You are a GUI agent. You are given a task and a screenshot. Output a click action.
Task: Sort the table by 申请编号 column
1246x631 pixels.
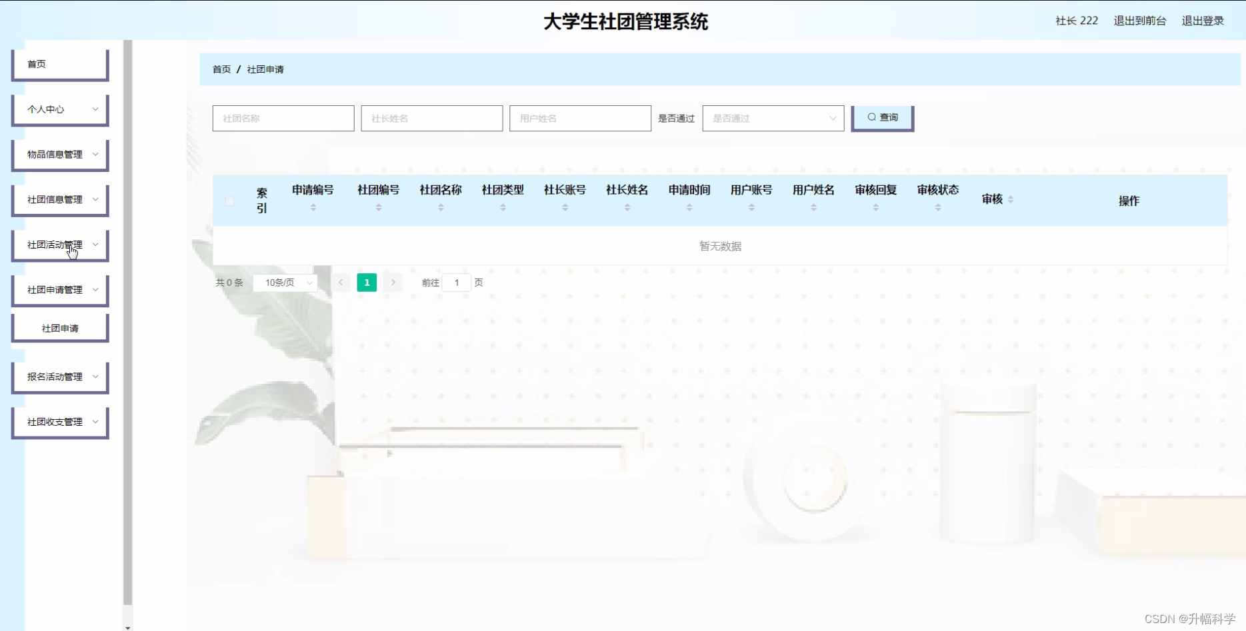[313, 207]
